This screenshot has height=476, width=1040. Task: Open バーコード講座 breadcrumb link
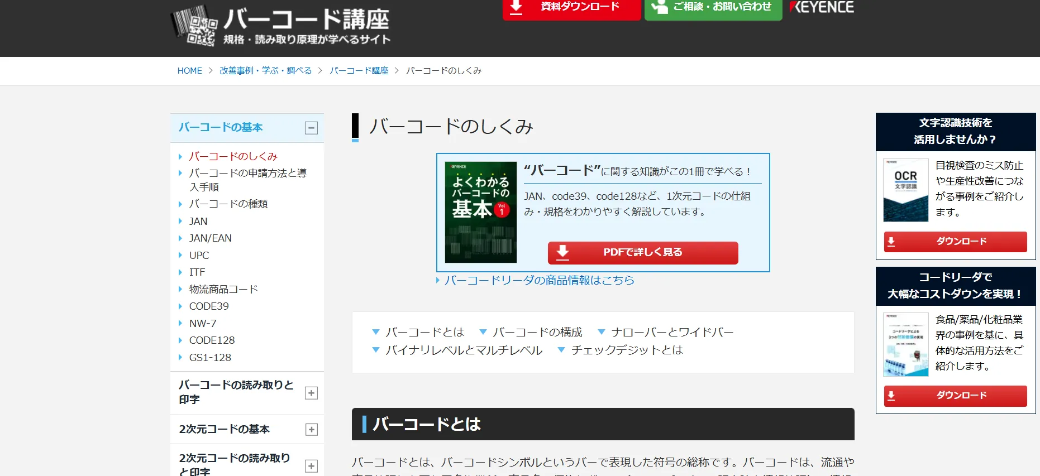point(359,71)
